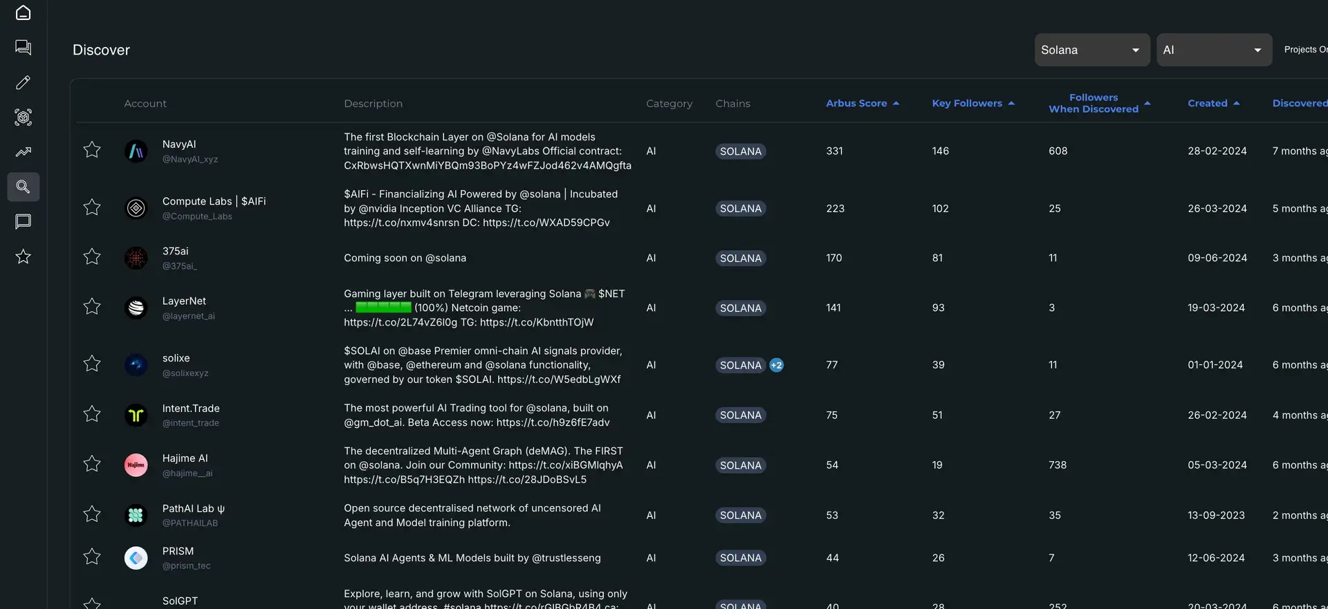Viewport: 1328px width, 609px height.
Task: Expand the Solana chain dropdown
Action: 1091,50
